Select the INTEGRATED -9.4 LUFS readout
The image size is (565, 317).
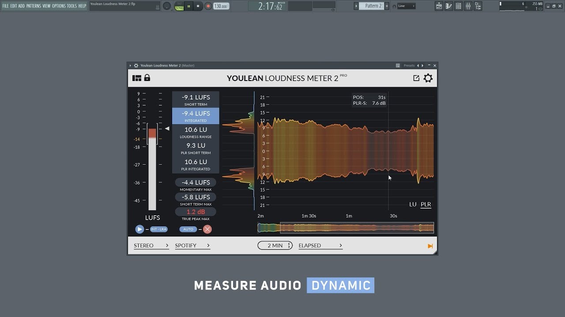pyautogui.click(x=195, y=116)
